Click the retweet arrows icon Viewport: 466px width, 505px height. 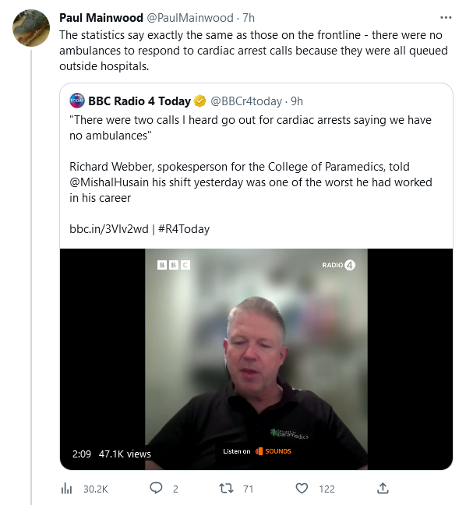(x=226, y=489)
